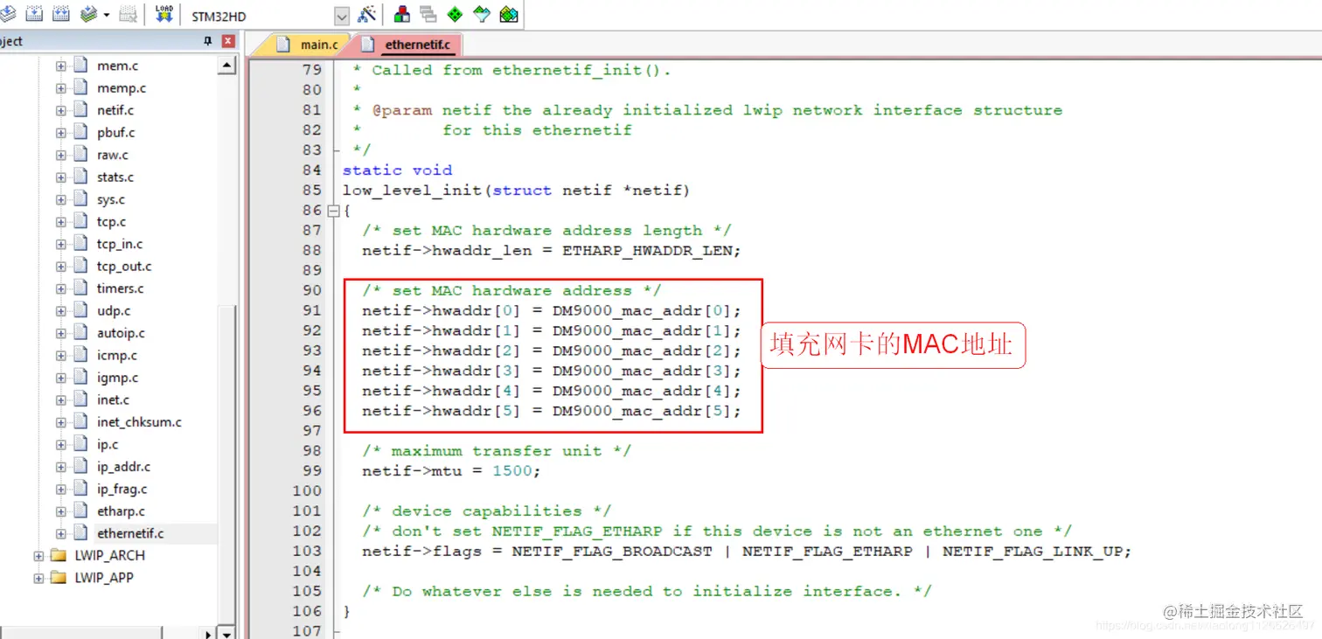Select stats.c in project tree

115,177
